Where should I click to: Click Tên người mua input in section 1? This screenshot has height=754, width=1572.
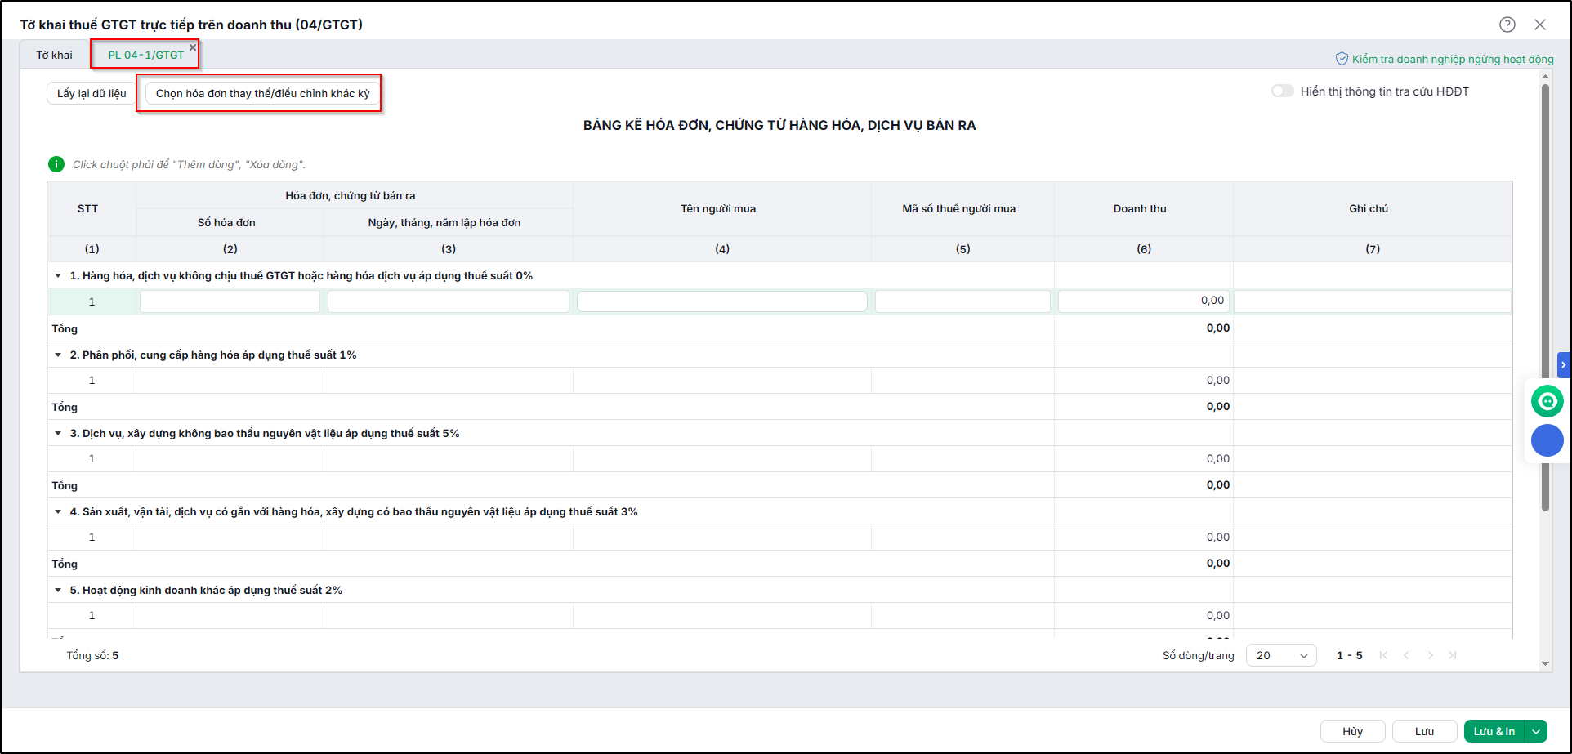point(722,301)
